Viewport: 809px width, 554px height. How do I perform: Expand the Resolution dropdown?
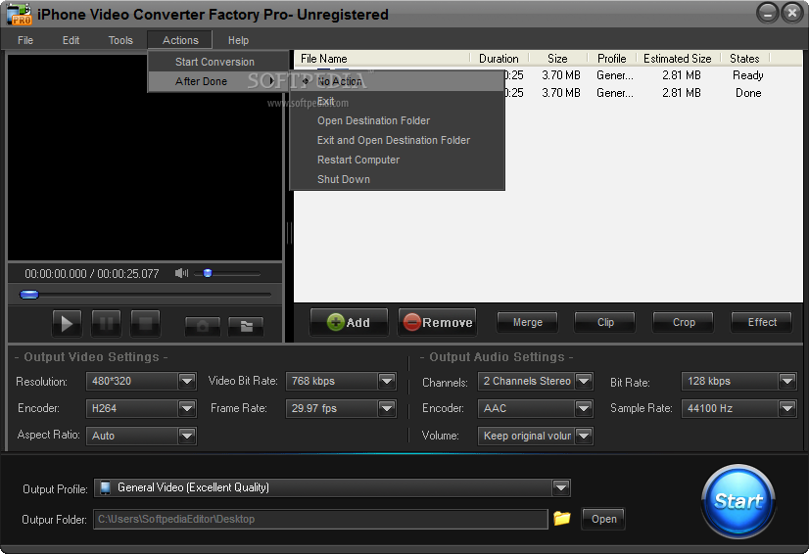coord(187,381)
